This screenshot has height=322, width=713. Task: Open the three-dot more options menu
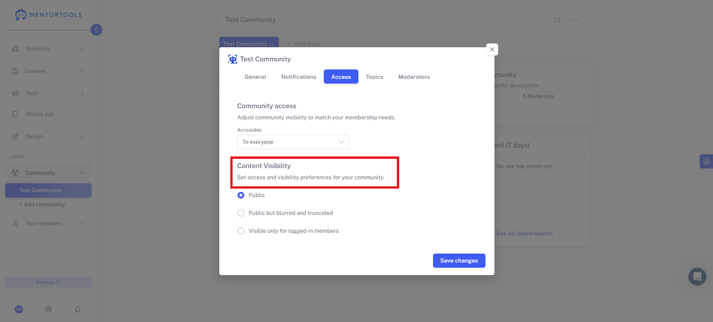click(x=574, y=20)
